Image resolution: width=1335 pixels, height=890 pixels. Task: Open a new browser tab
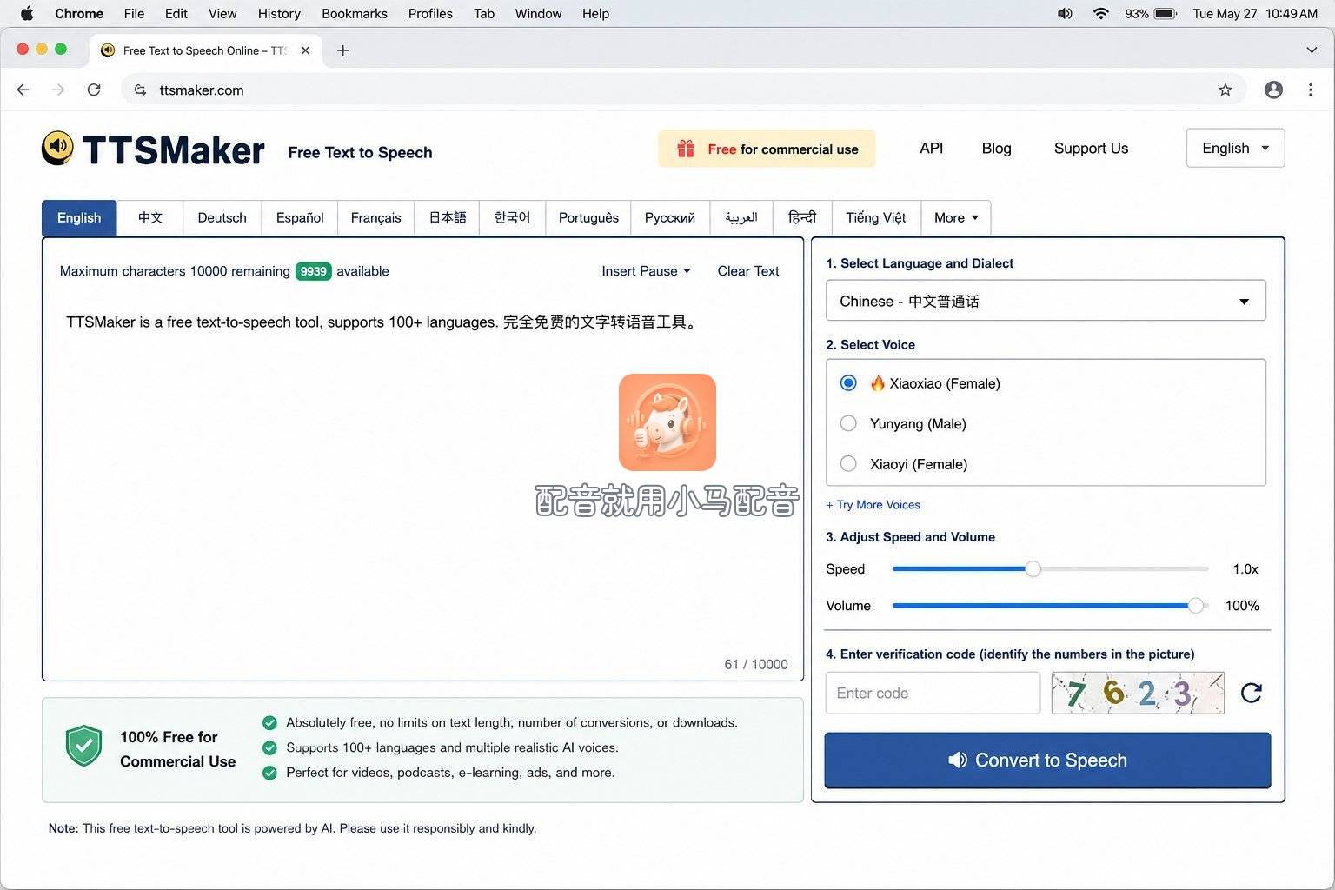click(x=343, y=50)
